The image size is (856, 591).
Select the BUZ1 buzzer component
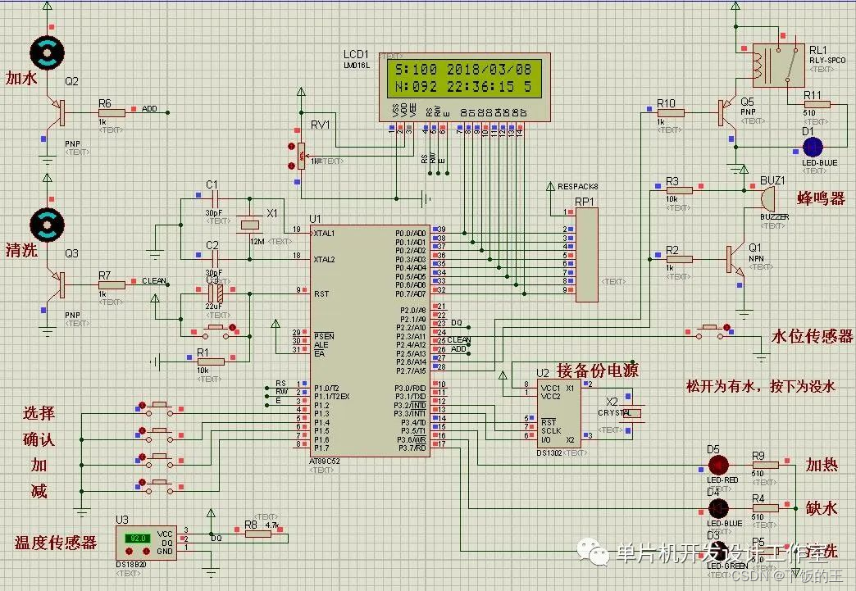(x=767, y=199)
